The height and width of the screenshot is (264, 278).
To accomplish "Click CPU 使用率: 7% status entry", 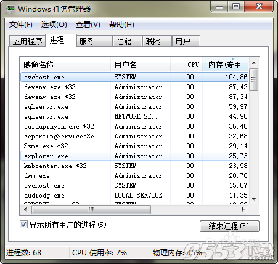I will pyautogui.click(x=100, y=253).
